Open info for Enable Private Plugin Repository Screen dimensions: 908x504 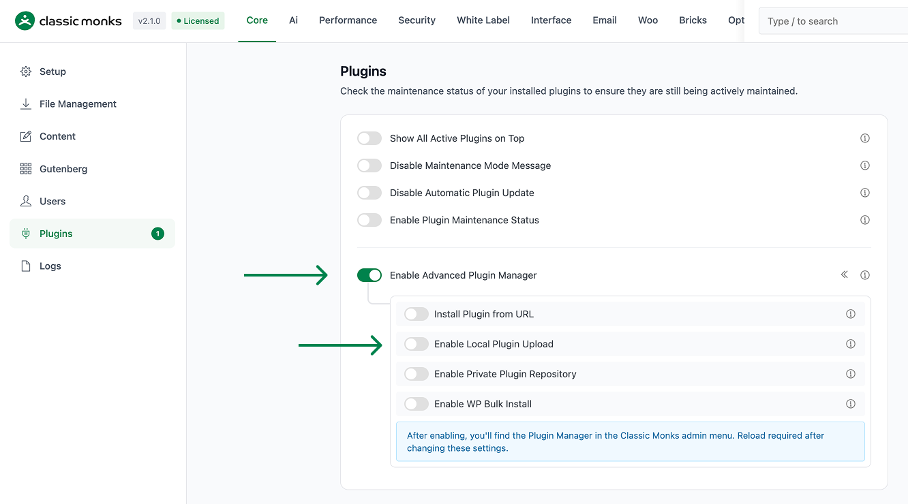(851, 374)
